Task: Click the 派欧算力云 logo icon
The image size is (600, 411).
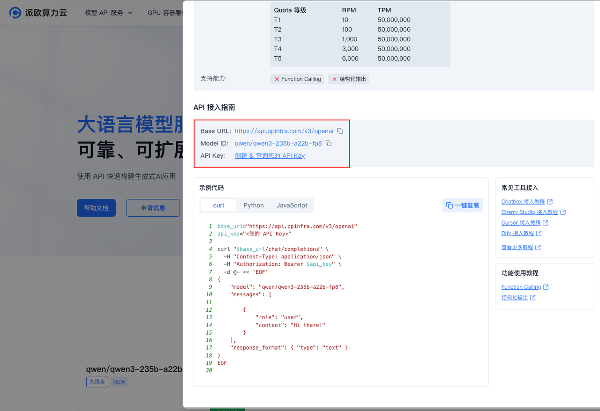Action: point(15,13)
